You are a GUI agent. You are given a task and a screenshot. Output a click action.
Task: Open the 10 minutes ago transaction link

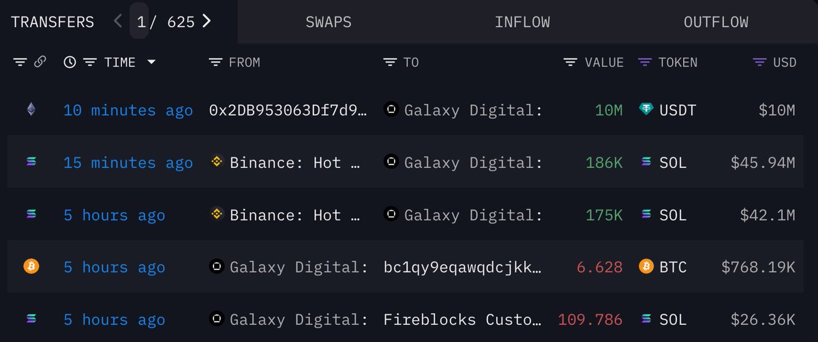click(128, 110)
